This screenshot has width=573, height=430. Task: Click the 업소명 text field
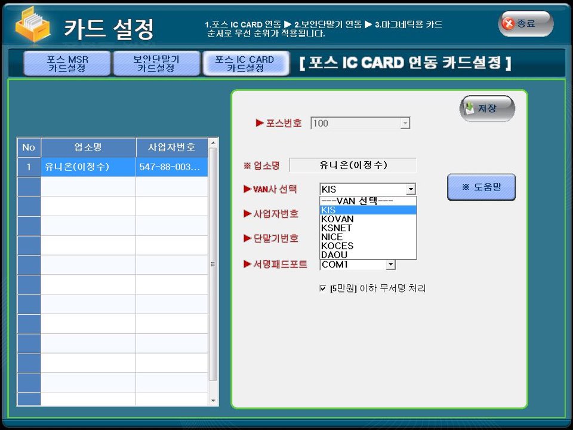coord(353,165)
